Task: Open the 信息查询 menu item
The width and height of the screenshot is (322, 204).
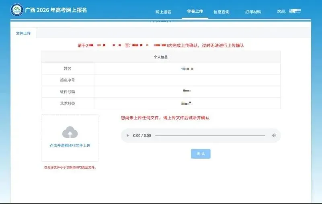Action: click(222, 12)
